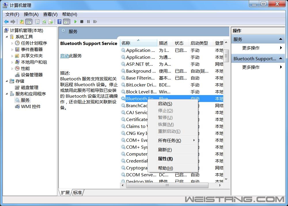Open the 所有任务(K) submenu
This screenshot has height=206, width=288.
point(173,141)
